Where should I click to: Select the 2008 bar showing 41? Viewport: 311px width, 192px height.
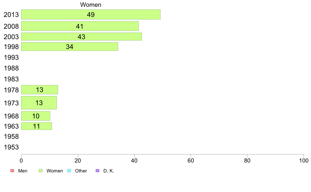(80, 26)
